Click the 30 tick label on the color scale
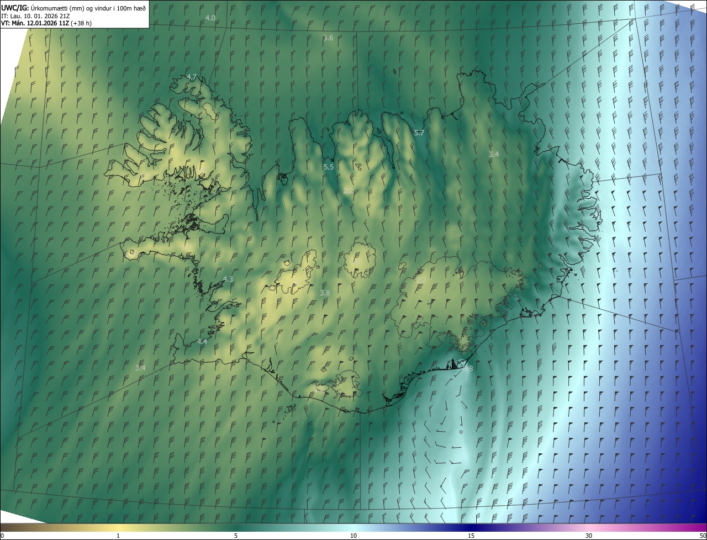 [x=589, y=536]
